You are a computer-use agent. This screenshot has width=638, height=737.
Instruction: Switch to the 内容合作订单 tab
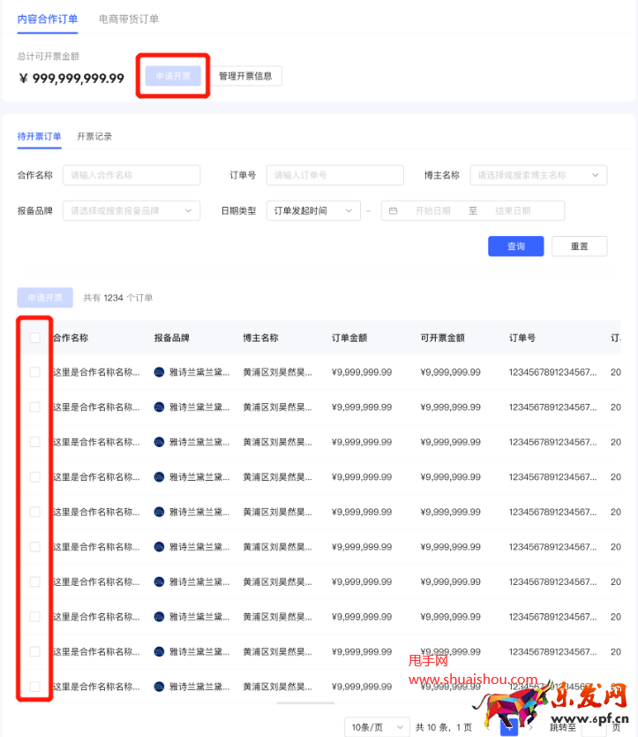click(x=48, y=19)
